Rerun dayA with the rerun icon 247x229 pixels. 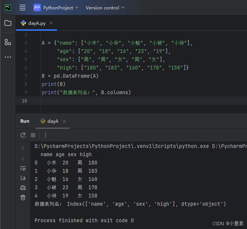(x=23, y=135)
